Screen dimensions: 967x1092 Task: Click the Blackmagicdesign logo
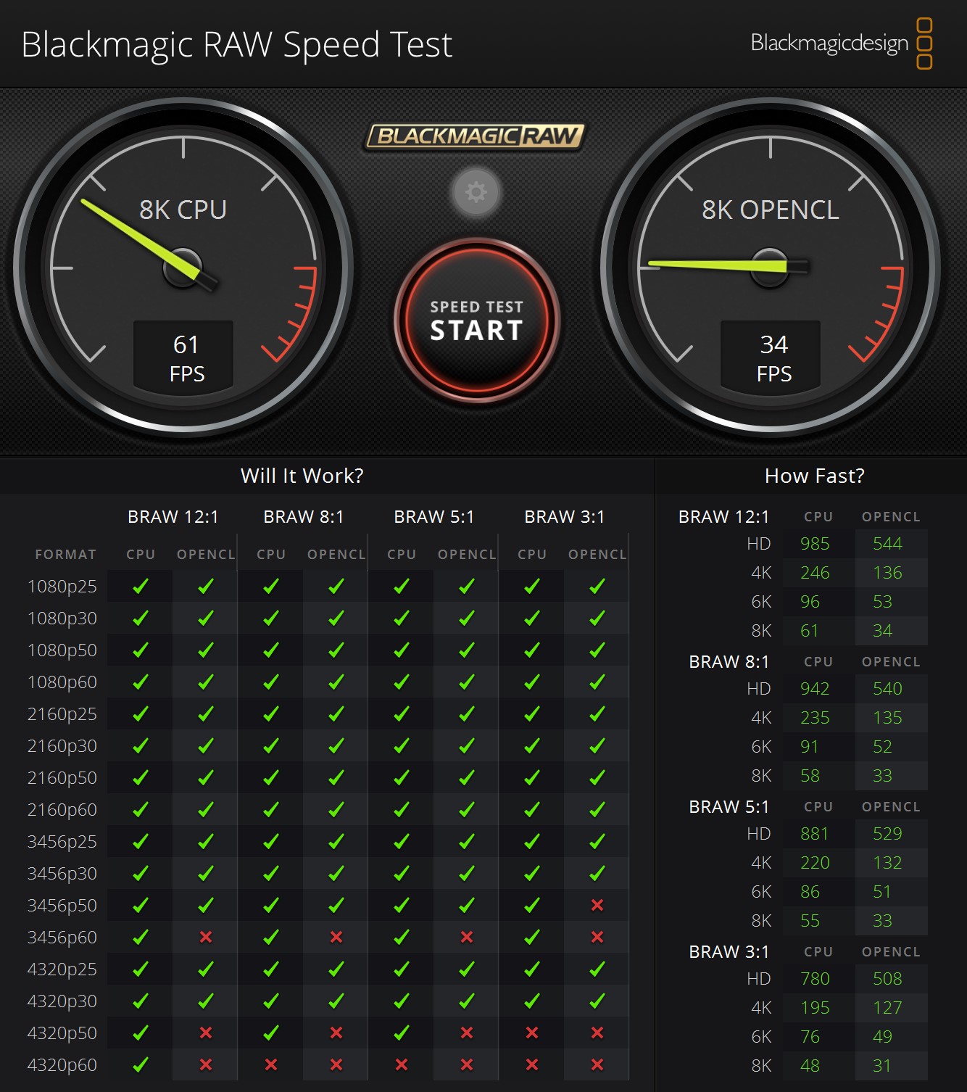click(841, 44)
